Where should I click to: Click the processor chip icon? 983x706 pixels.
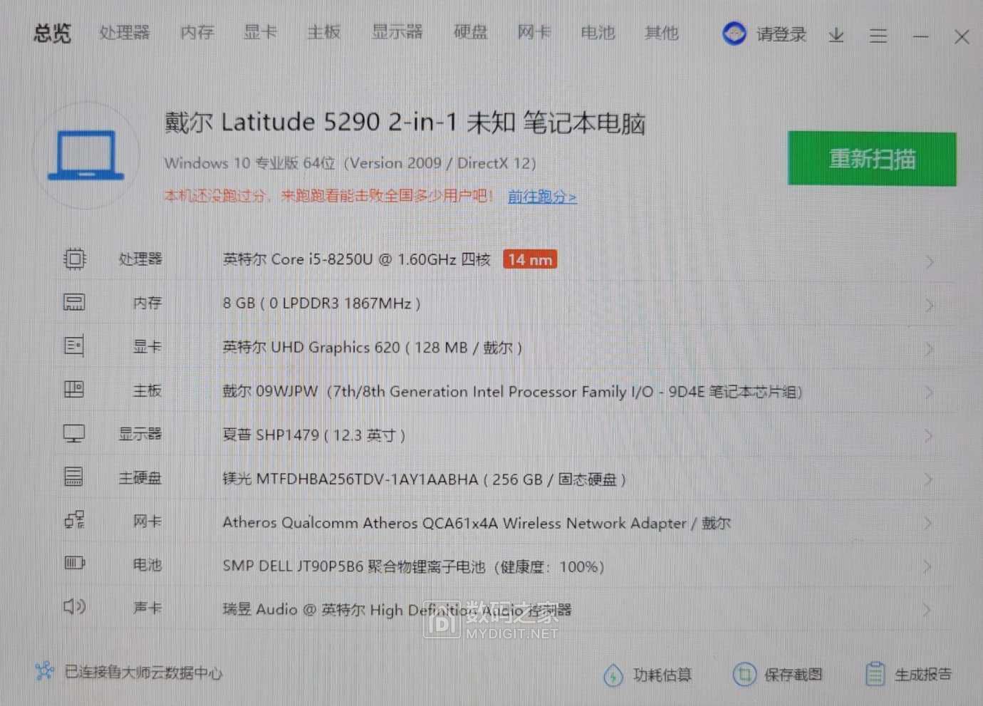tap(75, 259)
